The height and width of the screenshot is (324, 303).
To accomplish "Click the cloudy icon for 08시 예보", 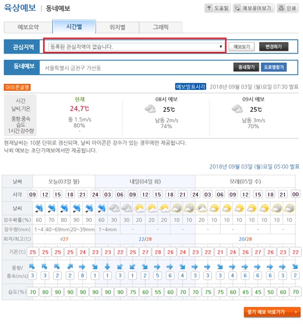I will tap(150, 109).
